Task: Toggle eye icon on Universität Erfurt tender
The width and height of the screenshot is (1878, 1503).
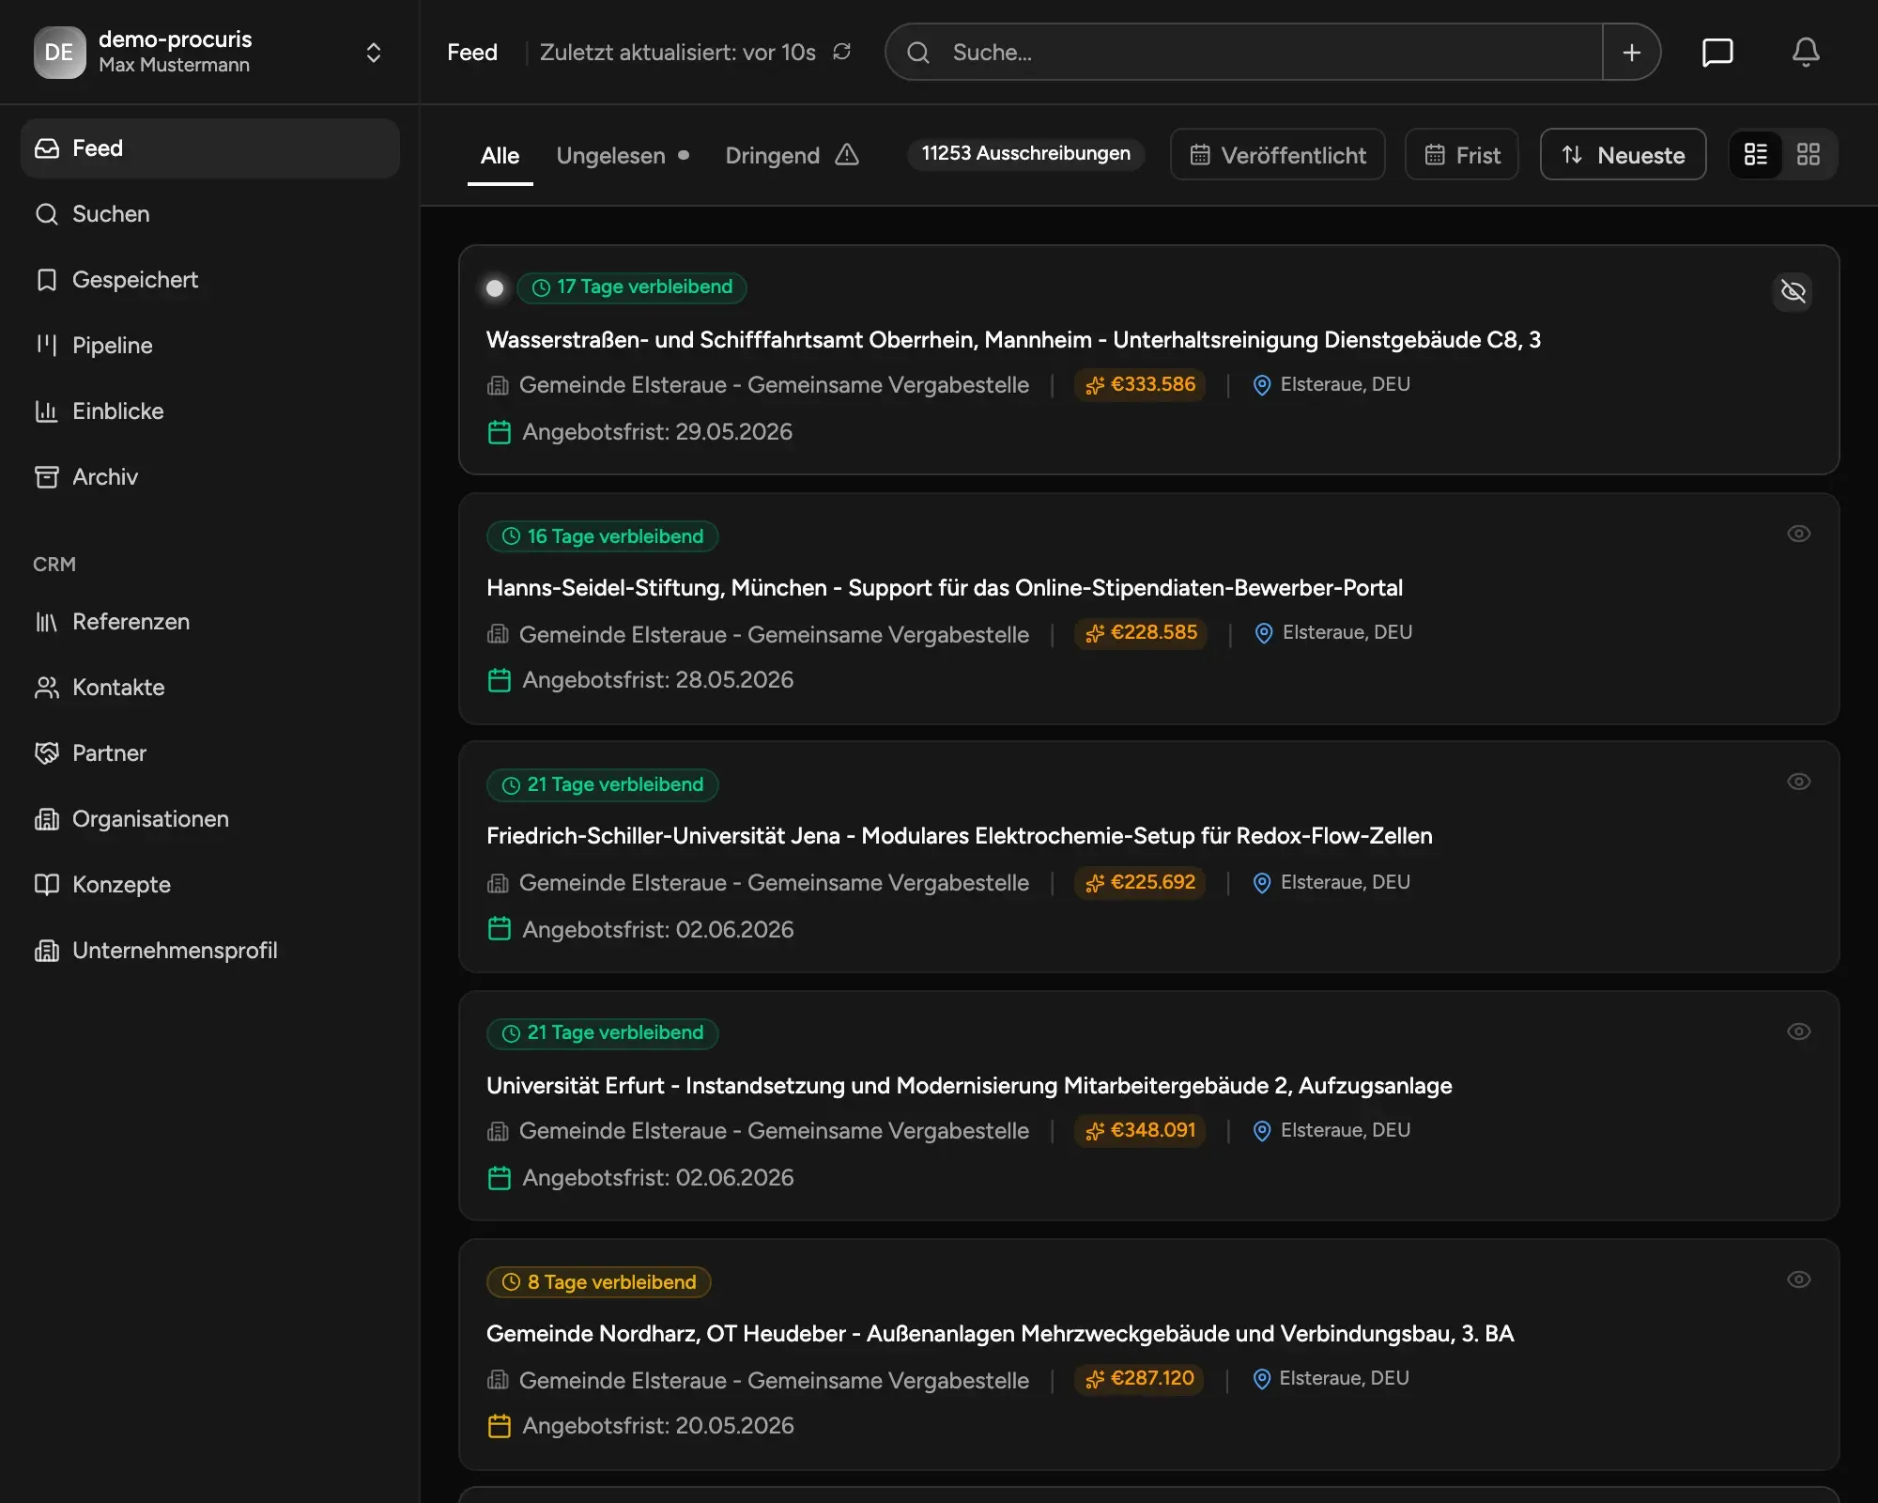Action: click(x=1798, y=1031)
